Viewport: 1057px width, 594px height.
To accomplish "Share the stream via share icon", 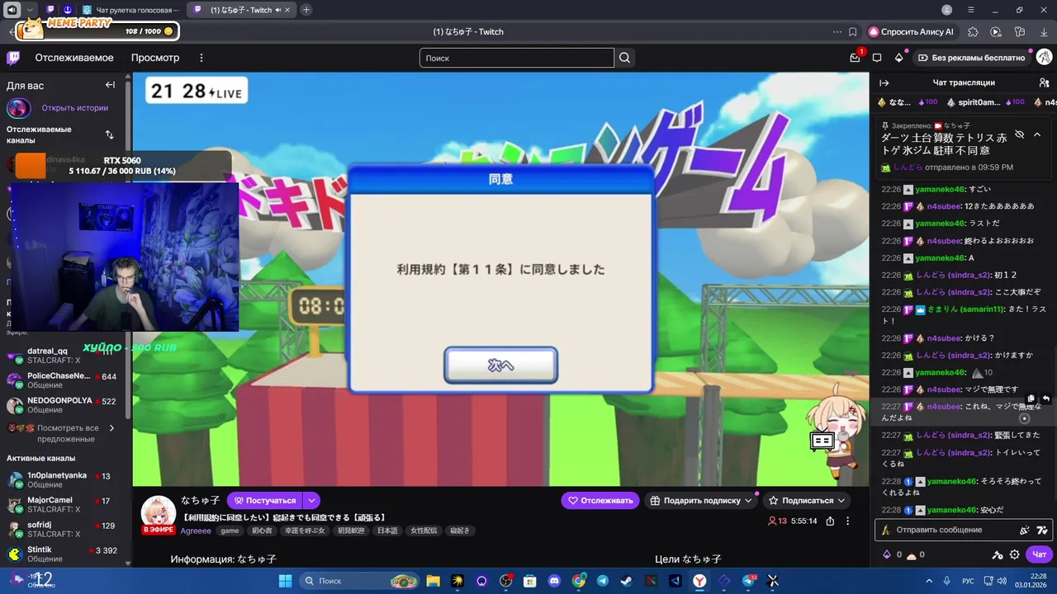I will coord(830,521).
